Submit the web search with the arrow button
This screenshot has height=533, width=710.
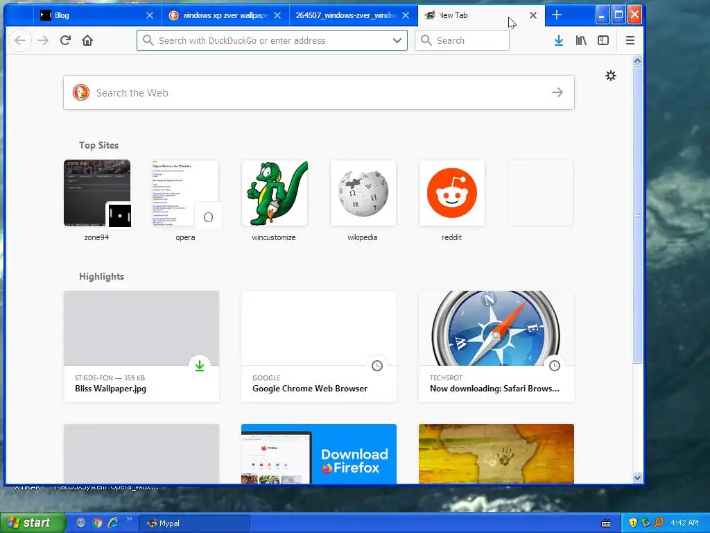click(557, 92)
